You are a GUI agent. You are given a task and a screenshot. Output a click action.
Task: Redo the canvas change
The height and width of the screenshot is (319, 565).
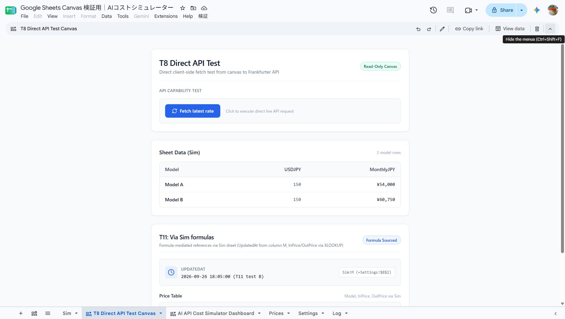point(429,29)
